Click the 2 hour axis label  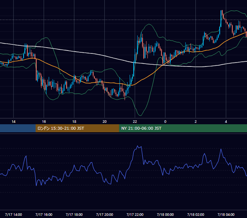click(196, 122)
